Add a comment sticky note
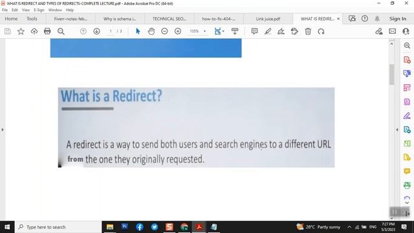414x233 pixels. (254, 31)
